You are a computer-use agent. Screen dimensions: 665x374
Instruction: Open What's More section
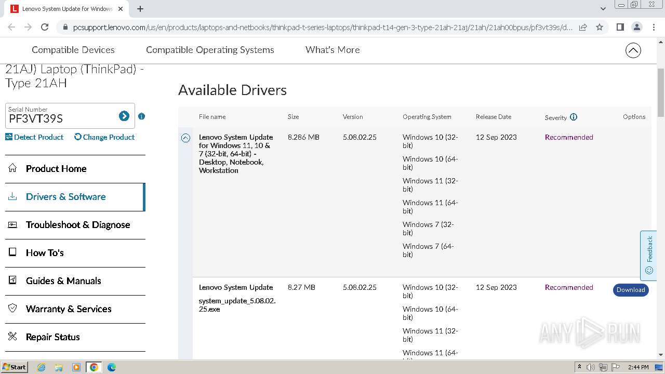coord(332,50)
